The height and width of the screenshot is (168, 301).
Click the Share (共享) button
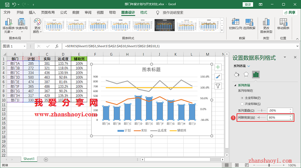[290, 13]
